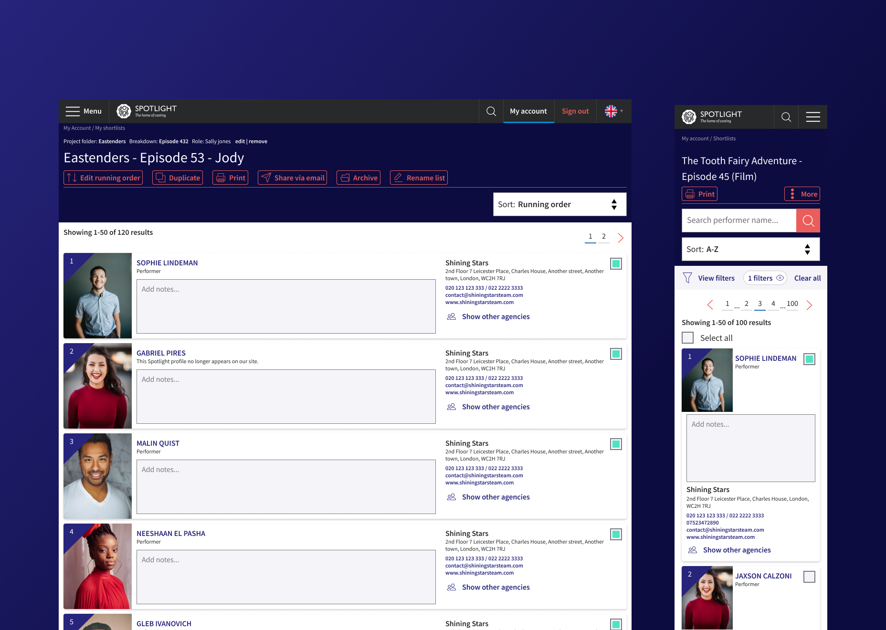The width and height of the screenshot is (886, 630).
Task: Click Share via email button
Action: tap(292, 178)
